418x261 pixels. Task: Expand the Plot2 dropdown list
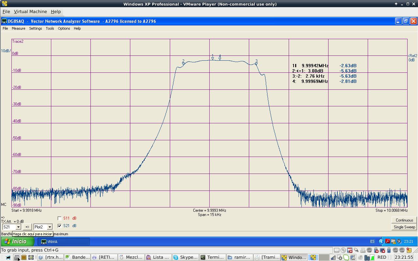(50, 227)
